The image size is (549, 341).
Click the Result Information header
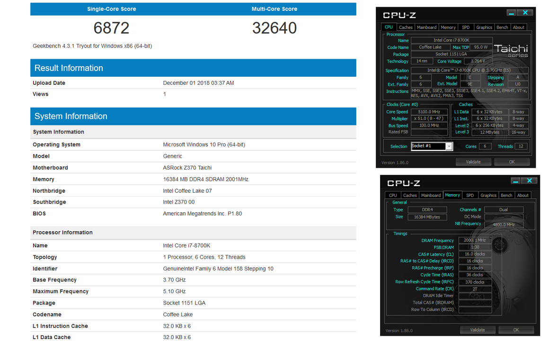(193, 68)
